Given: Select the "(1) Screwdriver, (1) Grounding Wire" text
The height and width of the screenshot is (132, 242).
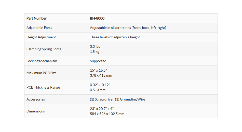Looking at the screenshot, I should (117, 99).
